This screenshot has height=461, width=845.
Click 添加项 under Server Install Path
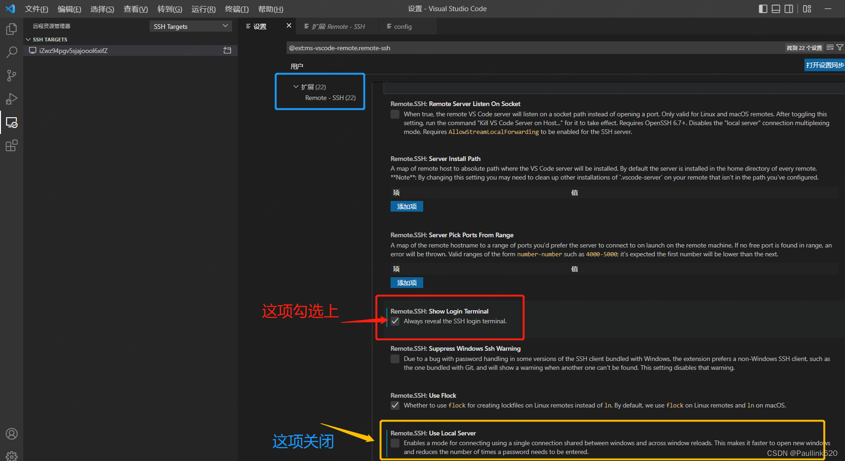(407, 207)
